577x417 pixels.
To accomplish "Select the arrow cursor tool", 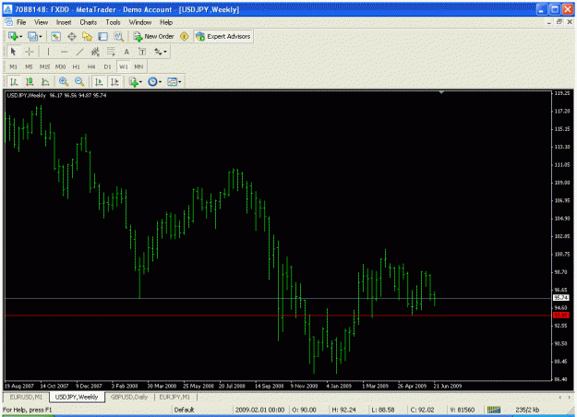I will pos(14,52).
